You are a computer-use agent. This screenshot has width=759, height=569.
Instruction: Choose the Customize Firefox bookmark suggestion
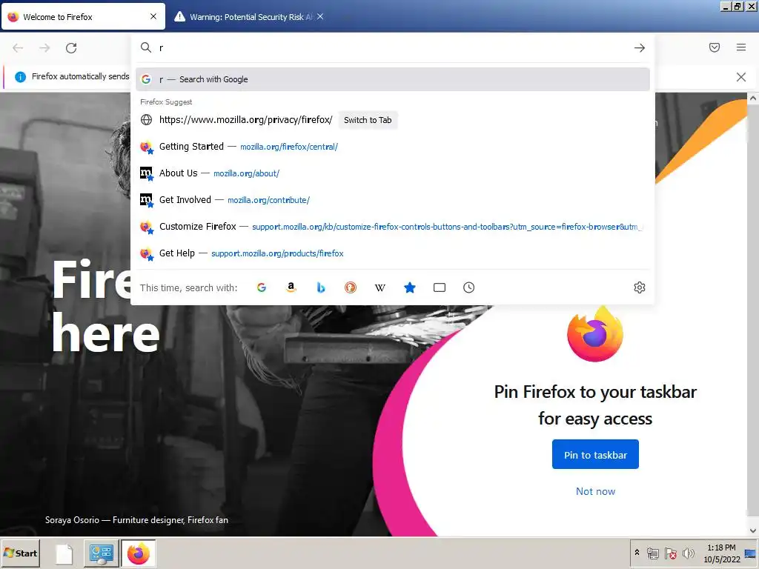click(x=393, y=227)
